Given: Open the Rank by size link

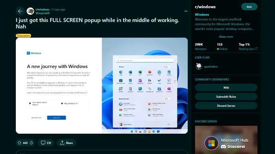Looking at the screenshot, I should (x=248, y=49).
